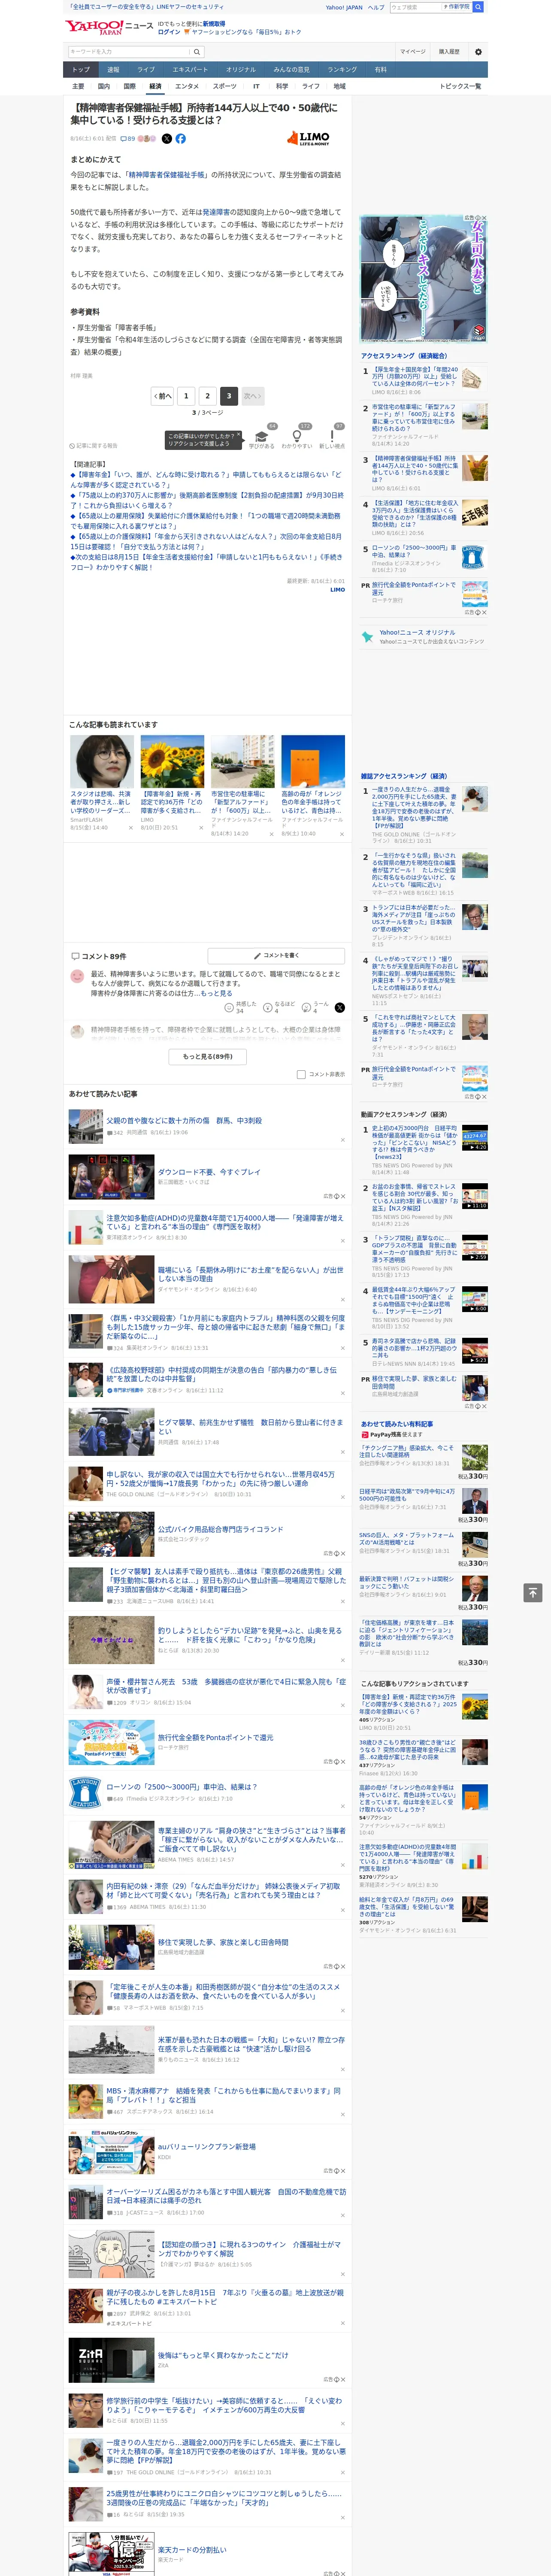Image resolution: width=551 pixels, height=2576 pixels.
Task: Open 「もっと見る」link in first comment
Action: [x=215, y=994]
